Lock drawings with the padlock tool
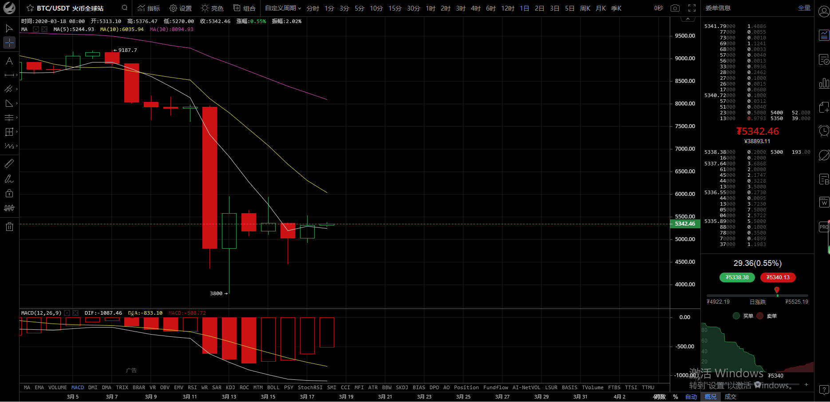The width and height of the screenshot is (830, 402). pos(9,193)
